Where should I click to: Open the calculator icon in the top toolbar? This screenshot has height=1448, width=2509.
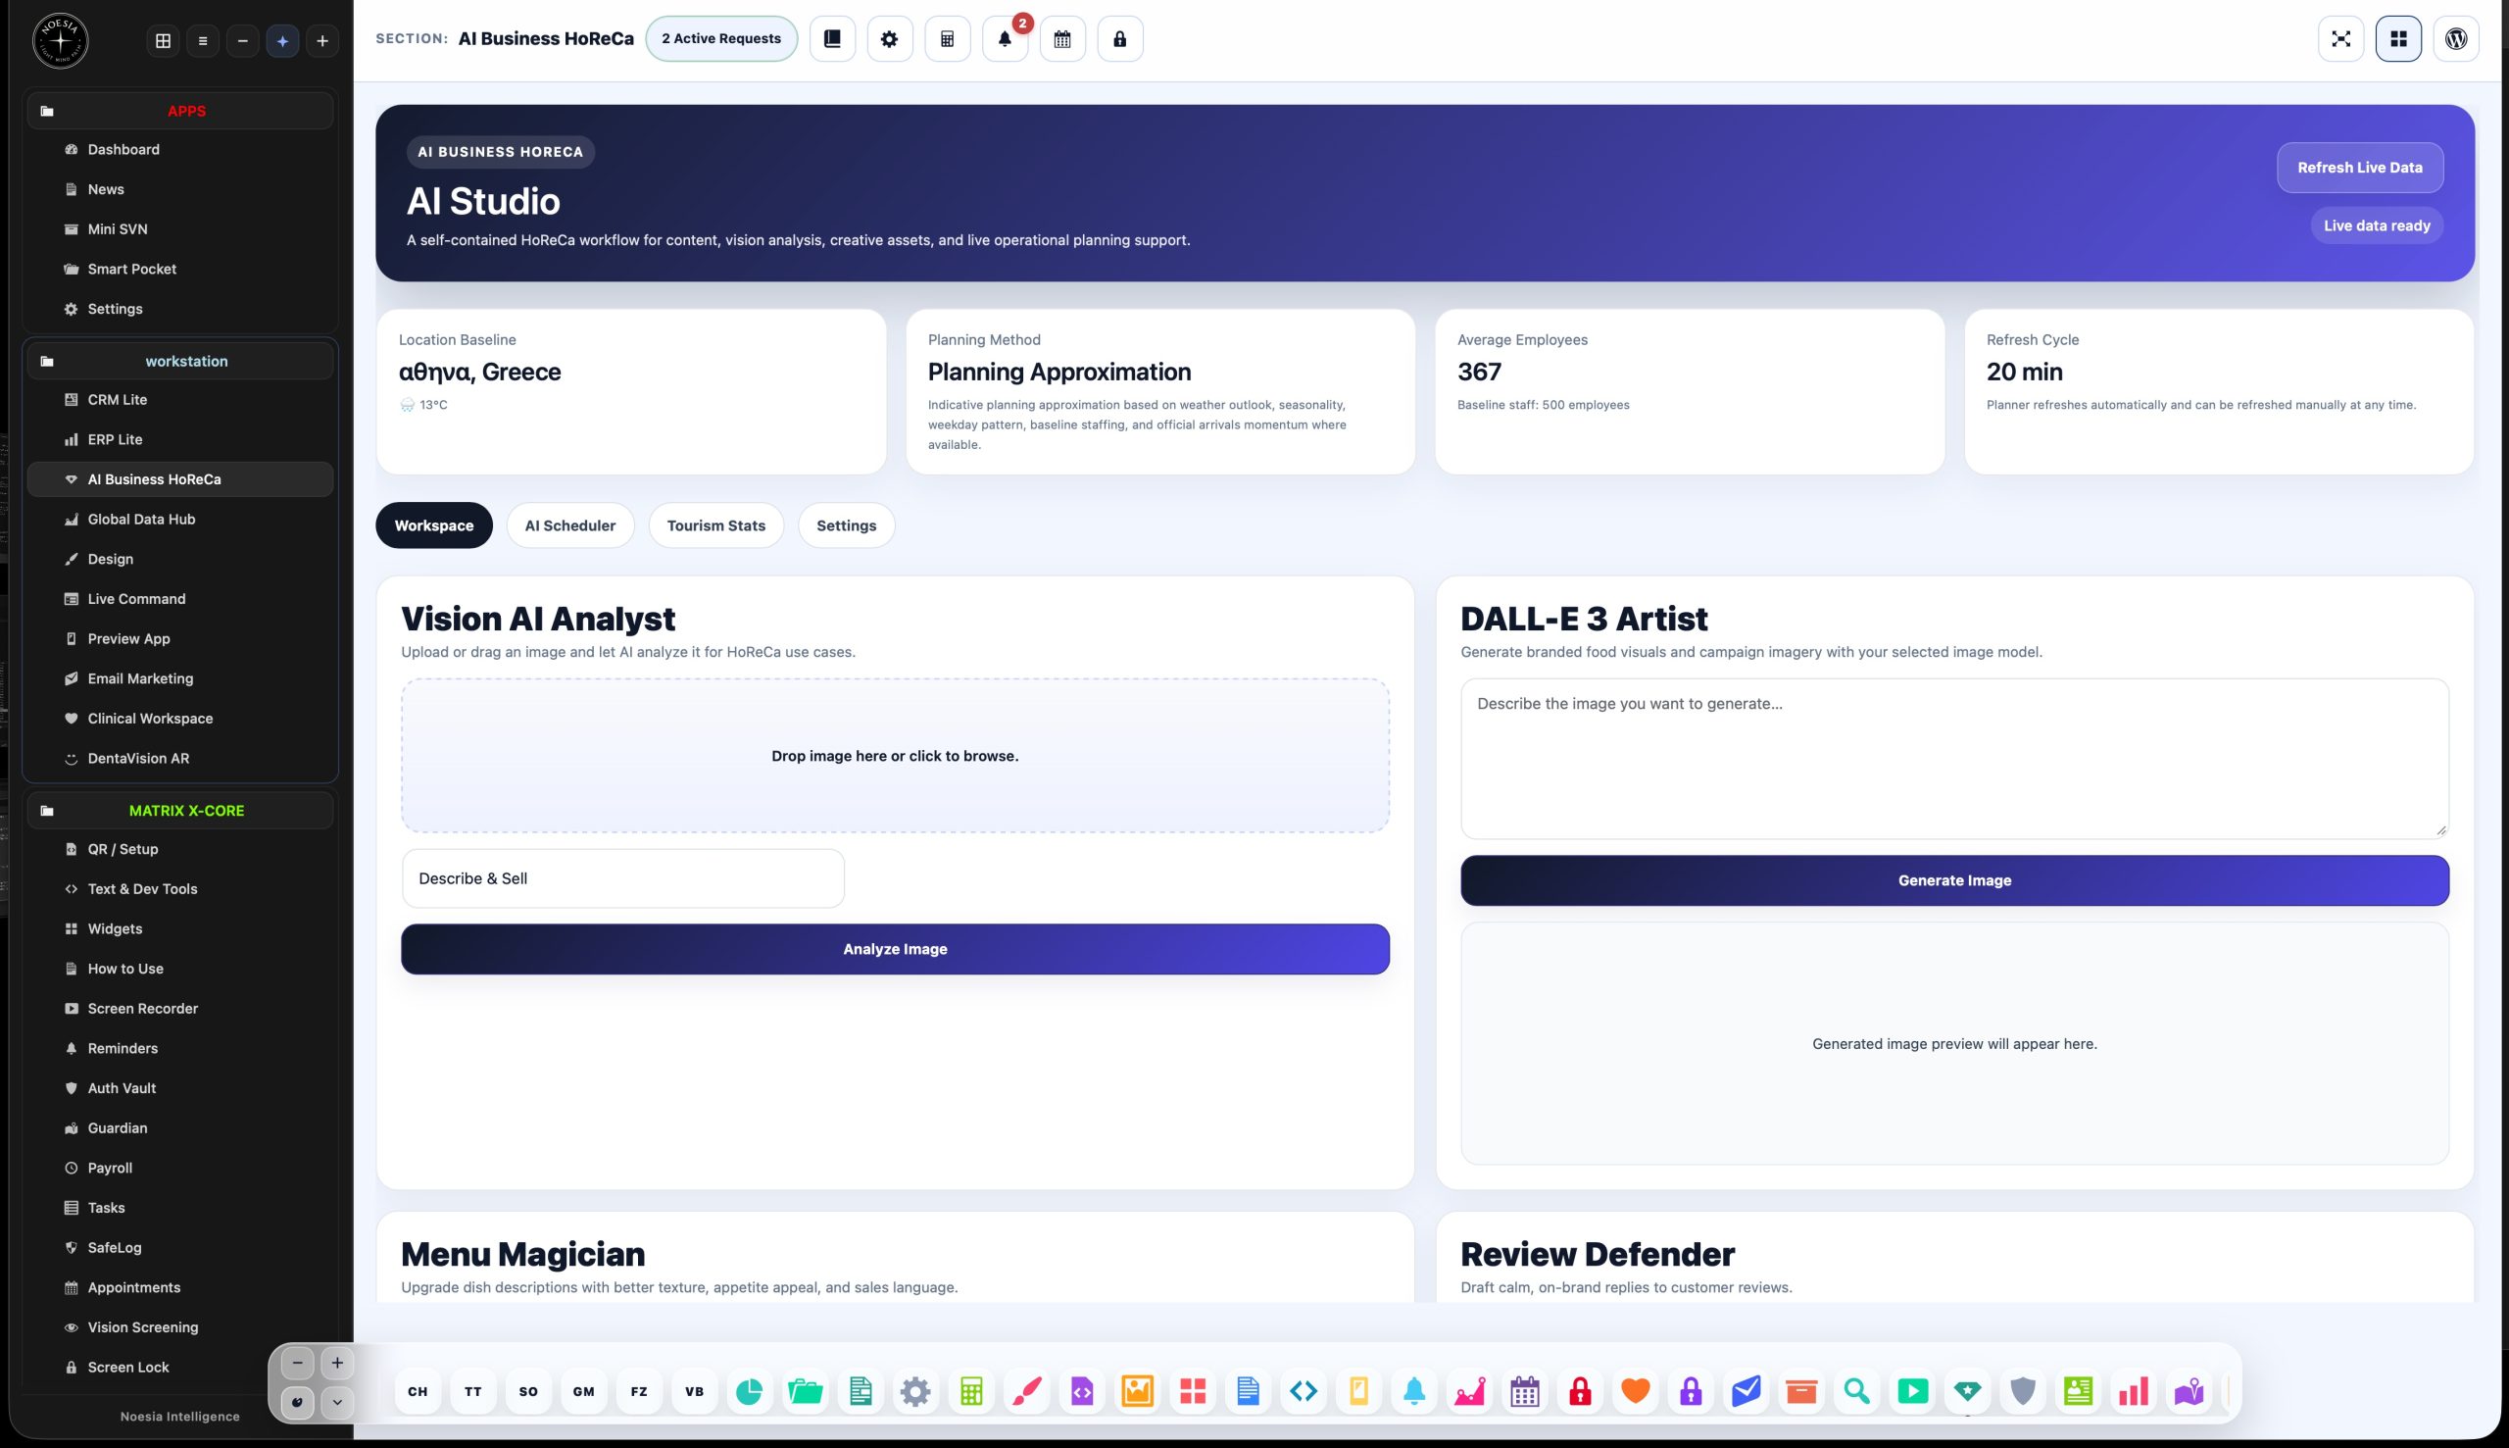click(x=948, y=39)
